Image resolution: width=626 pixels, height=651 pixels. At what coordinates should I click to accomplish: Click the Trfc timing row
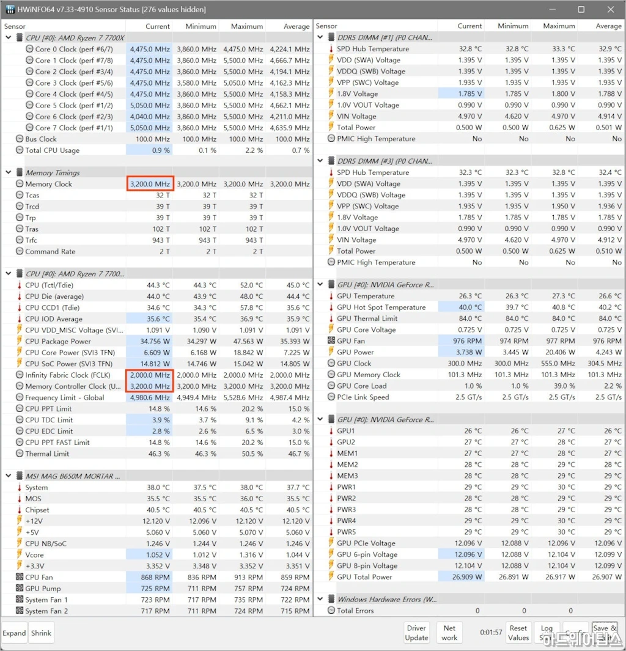(x=156, y=240)
